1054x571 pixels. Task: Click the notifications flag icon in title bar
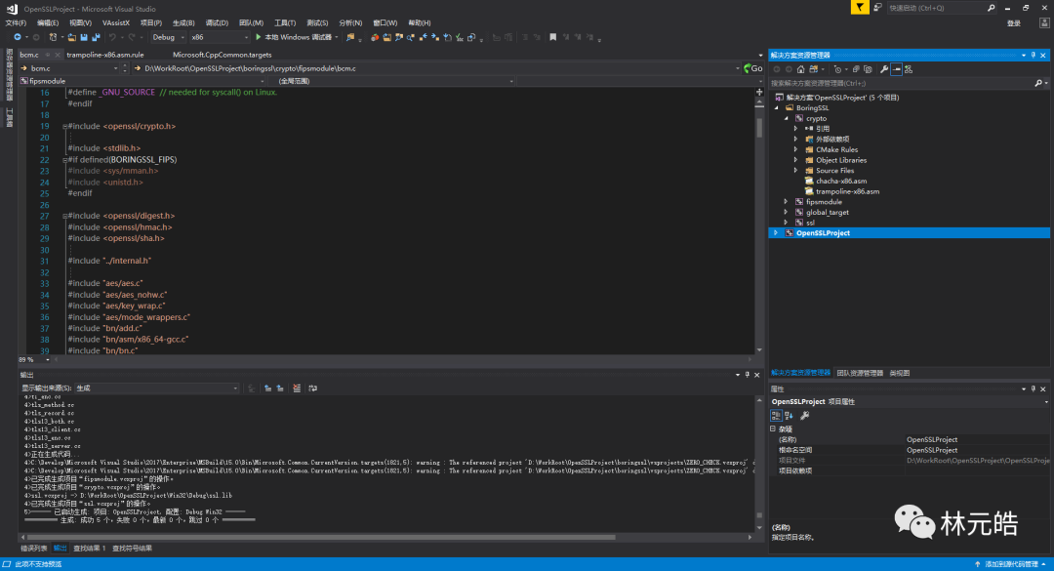coord(858,8)
